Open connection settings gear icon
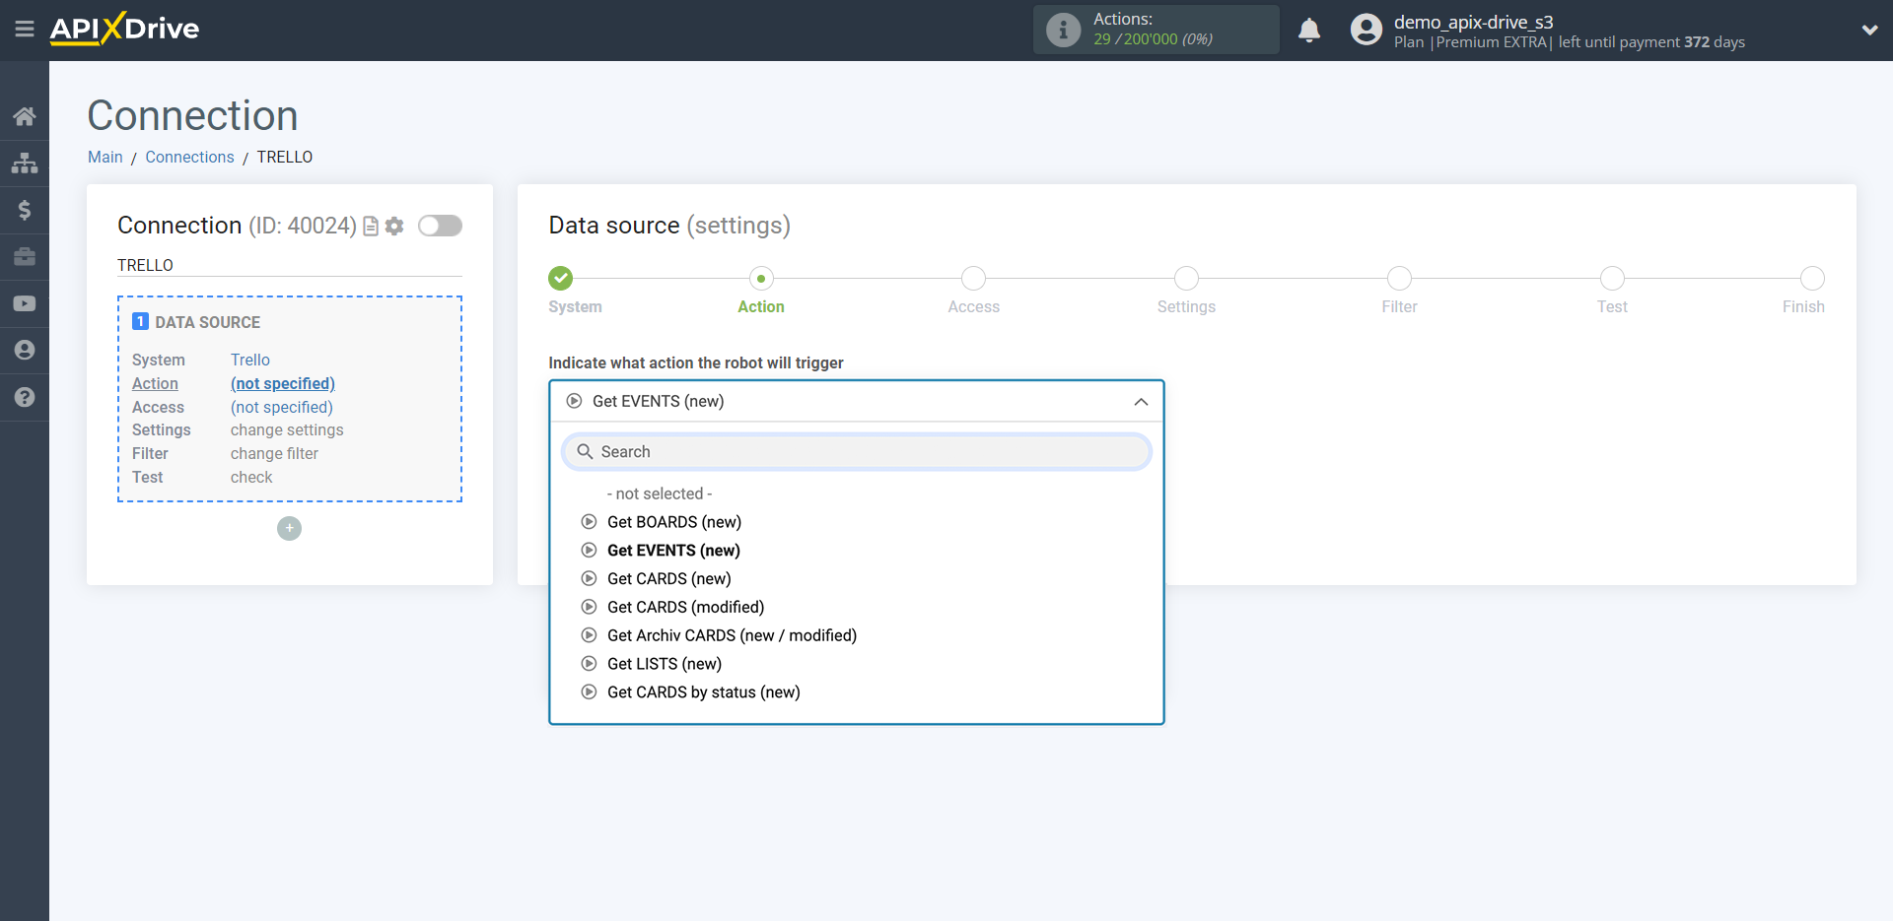The width and height of the screenshot is (1893, 921). click(x=394, y=227)
